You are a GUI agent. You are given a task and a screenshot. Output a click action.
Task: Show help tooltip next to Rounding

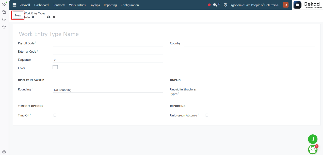click(32, 89)
